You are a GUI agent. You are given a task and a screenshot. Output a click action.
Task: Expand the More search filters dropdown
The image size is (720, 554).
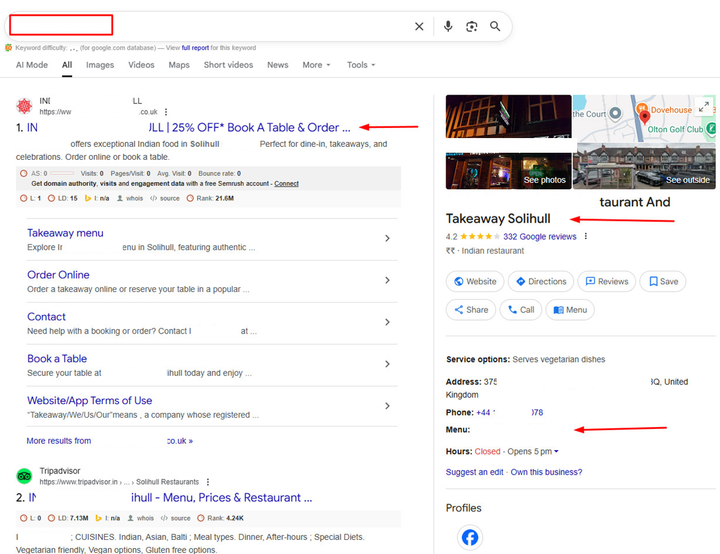(x=316, y=65)
